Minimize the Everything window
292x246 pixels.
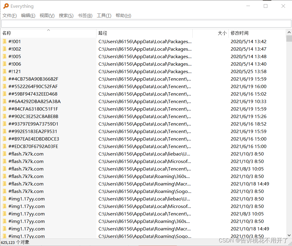[248, 6]
